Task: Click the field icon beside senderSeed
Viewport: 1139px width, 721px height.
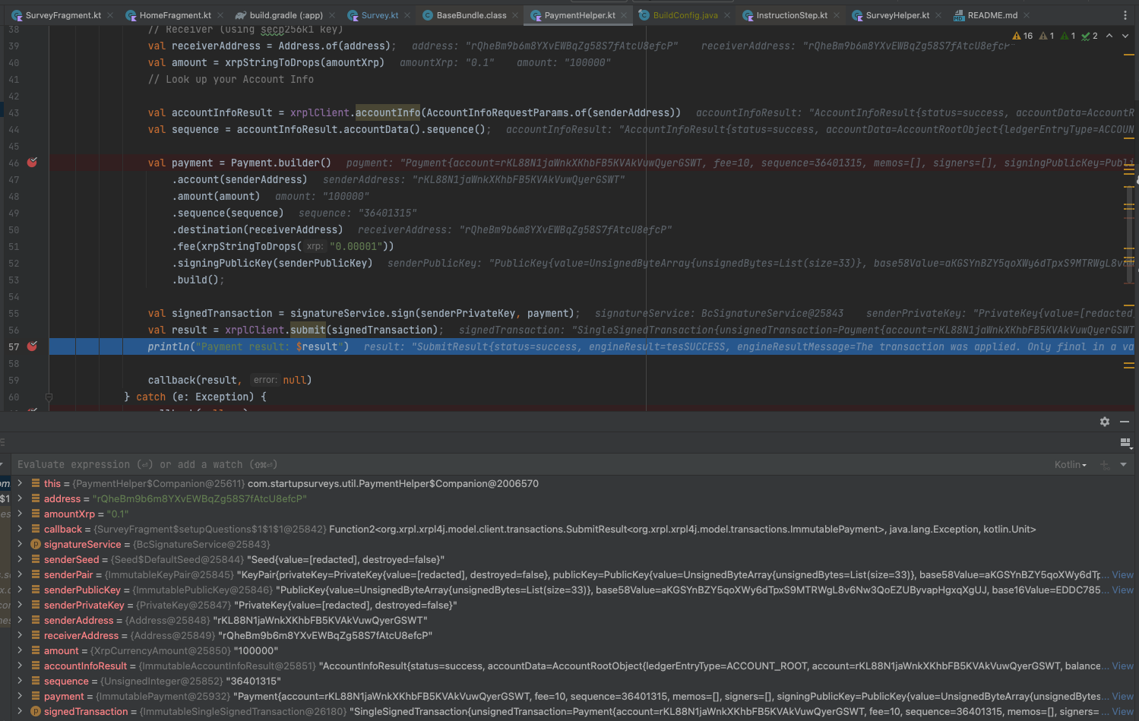Action: [x=36, y=560]
